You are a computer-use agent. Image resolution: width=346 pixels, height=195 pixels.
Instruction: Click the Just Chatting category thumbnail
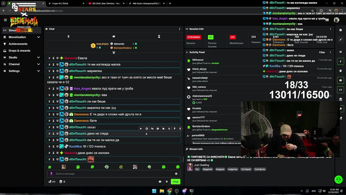coord(190,167)
